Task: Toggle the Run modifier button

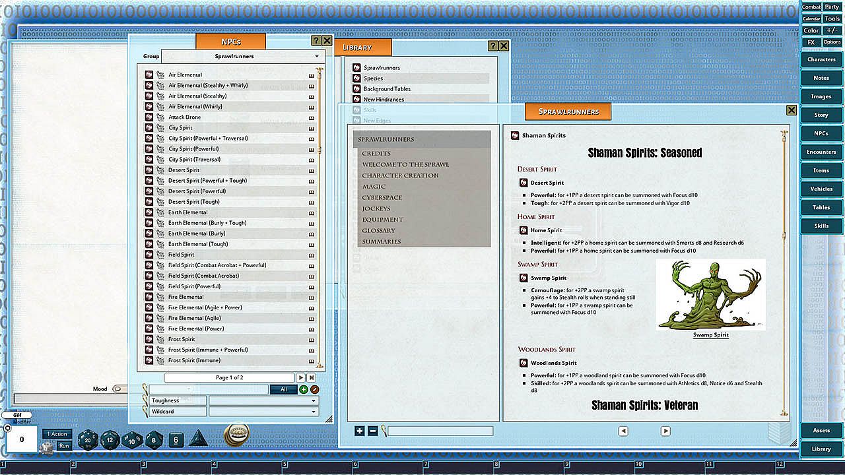Action: [x=64, y=446]
